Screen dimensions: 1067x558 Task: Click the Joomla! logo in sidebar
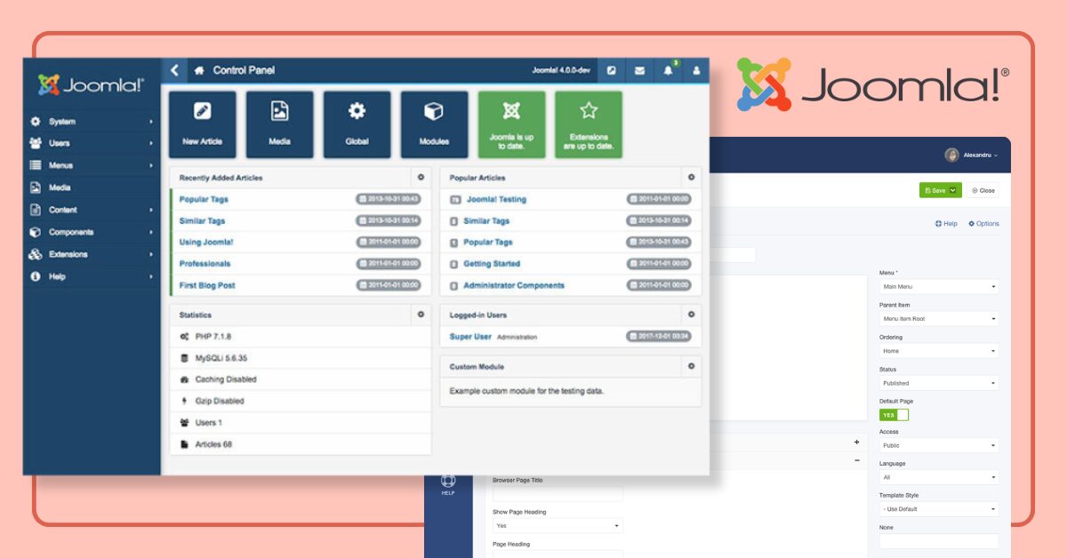coord(91,84)
